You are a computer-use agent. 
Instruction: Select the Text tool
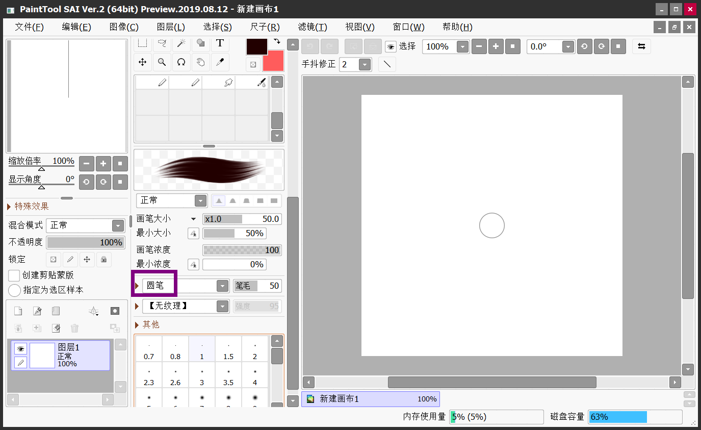tap(220, 43)
